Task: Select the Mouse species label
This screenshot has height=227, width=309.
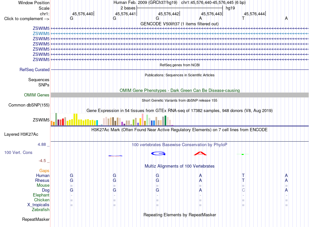Action: [x=43, y=185]
